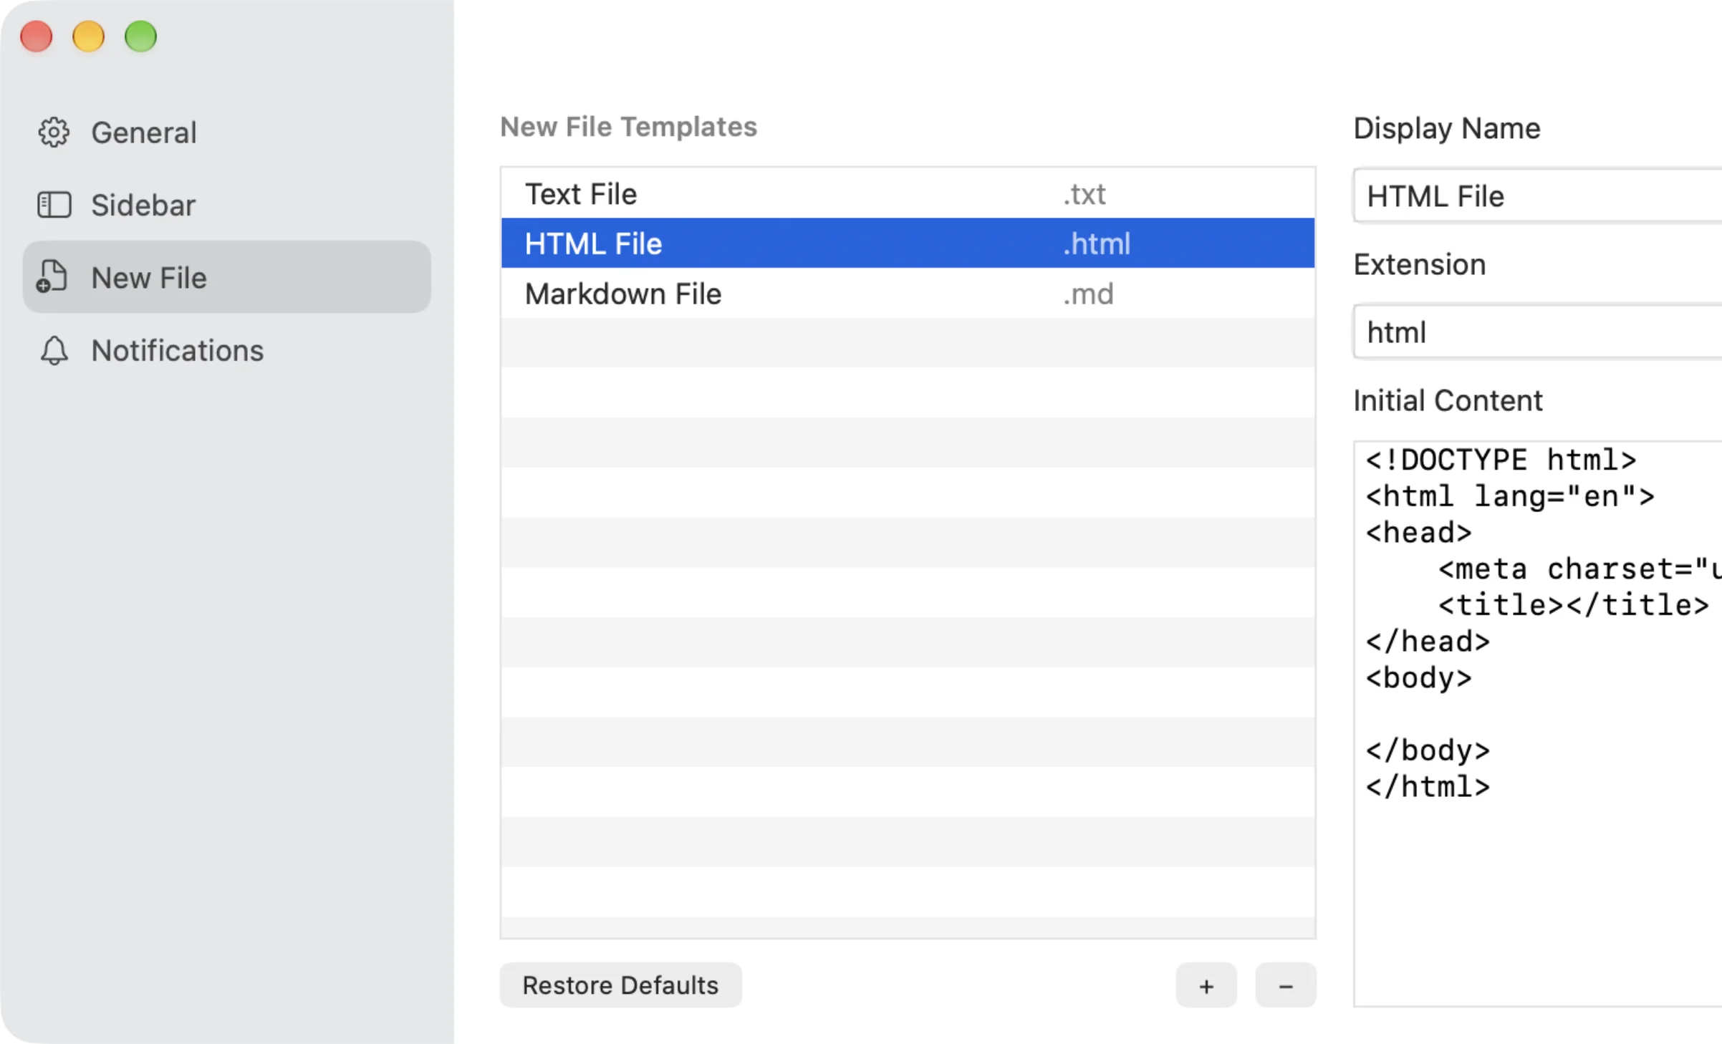1722x1044 pixels.
Task: Click the .txt extension cell
Action: pyautogui.click(x=1084, y=194)
